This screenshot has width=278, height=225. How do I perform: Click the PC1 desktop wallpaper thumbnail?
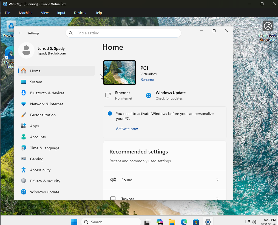pos(120,73)
